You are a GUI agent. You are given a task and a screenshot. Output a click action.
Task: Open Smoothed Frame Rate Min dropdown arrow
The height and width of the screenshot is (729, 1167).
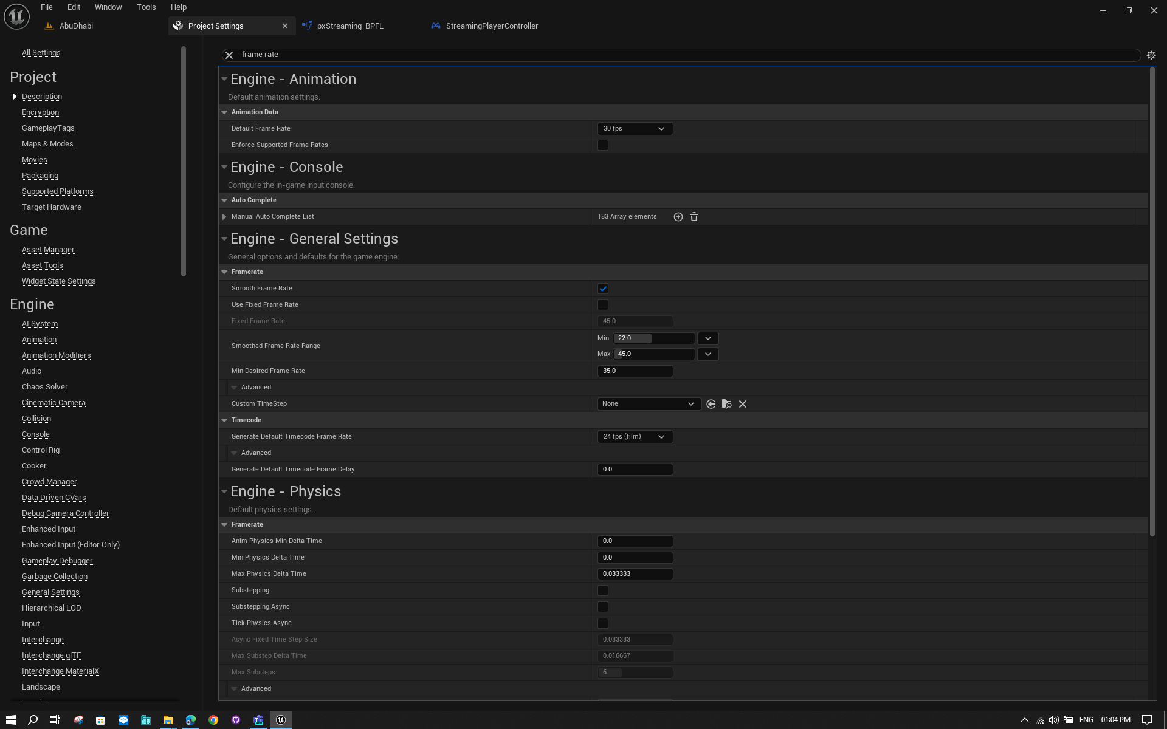tap(708, 338)
